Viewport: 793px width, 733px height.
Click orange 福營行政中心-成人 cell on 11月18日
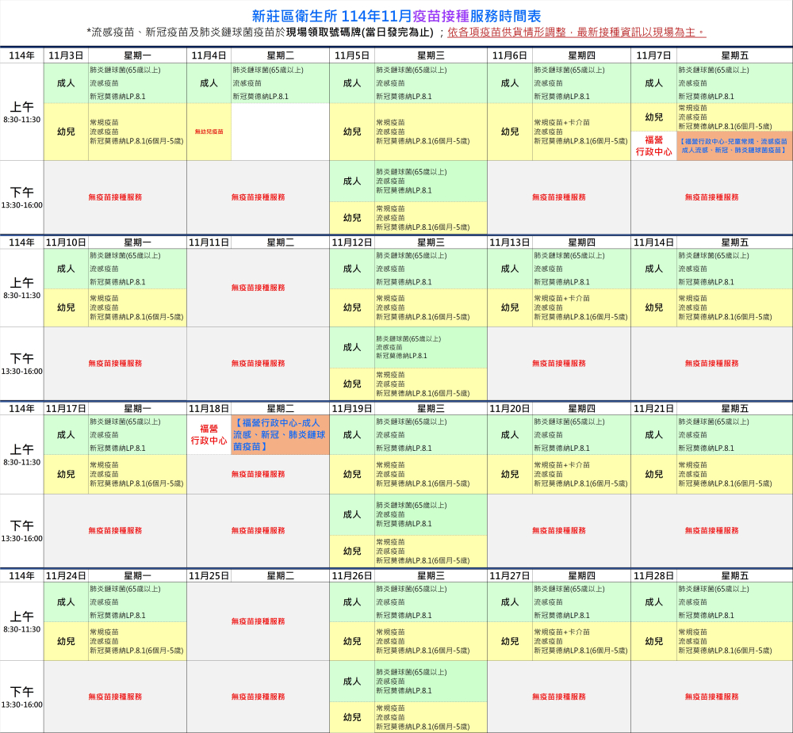pos(280,435)
